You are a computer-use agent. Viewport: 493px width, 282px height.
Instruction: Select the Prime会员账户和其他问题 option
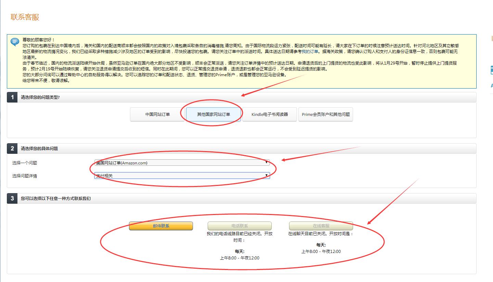coord(325,114)
